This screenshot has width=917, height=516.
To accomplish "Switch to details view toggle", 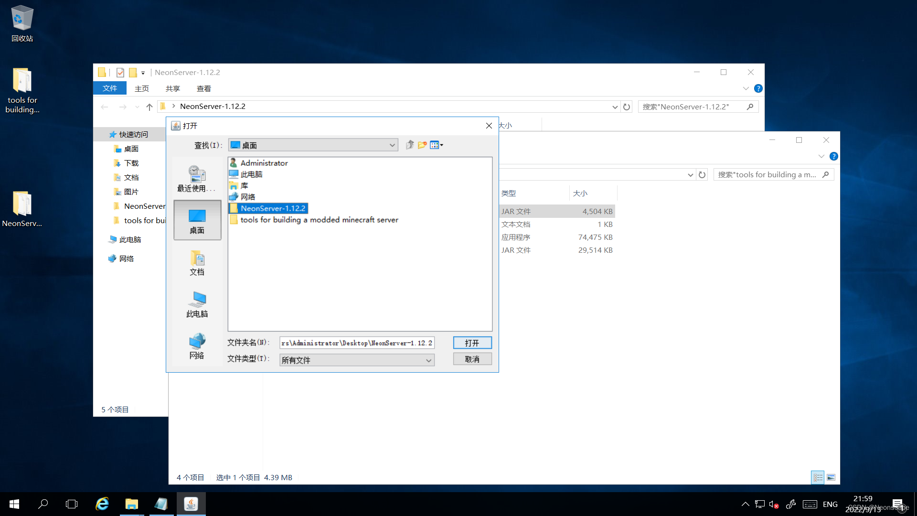I will pyautogui.click(x=818, y=477).
